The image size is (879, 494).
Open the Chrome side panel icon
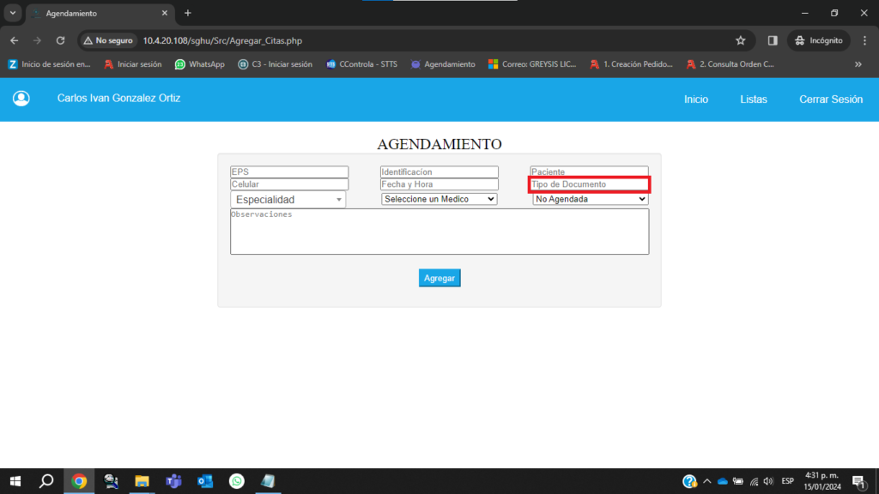[773, 40]
